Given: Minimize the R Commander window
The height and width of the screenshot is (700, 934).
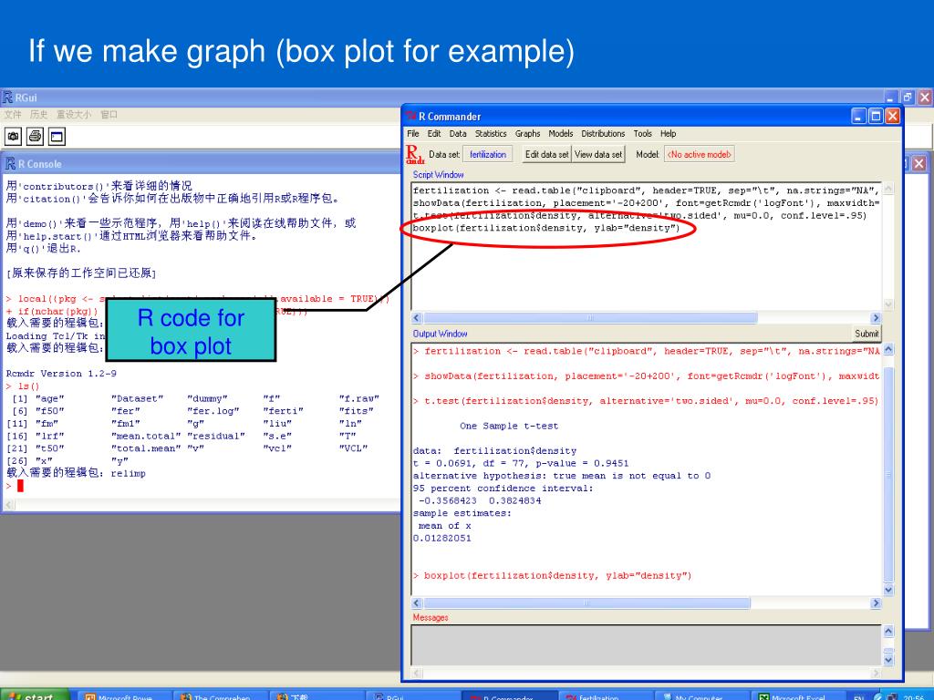Looking at the screenshot, I should tap(858, 116).
